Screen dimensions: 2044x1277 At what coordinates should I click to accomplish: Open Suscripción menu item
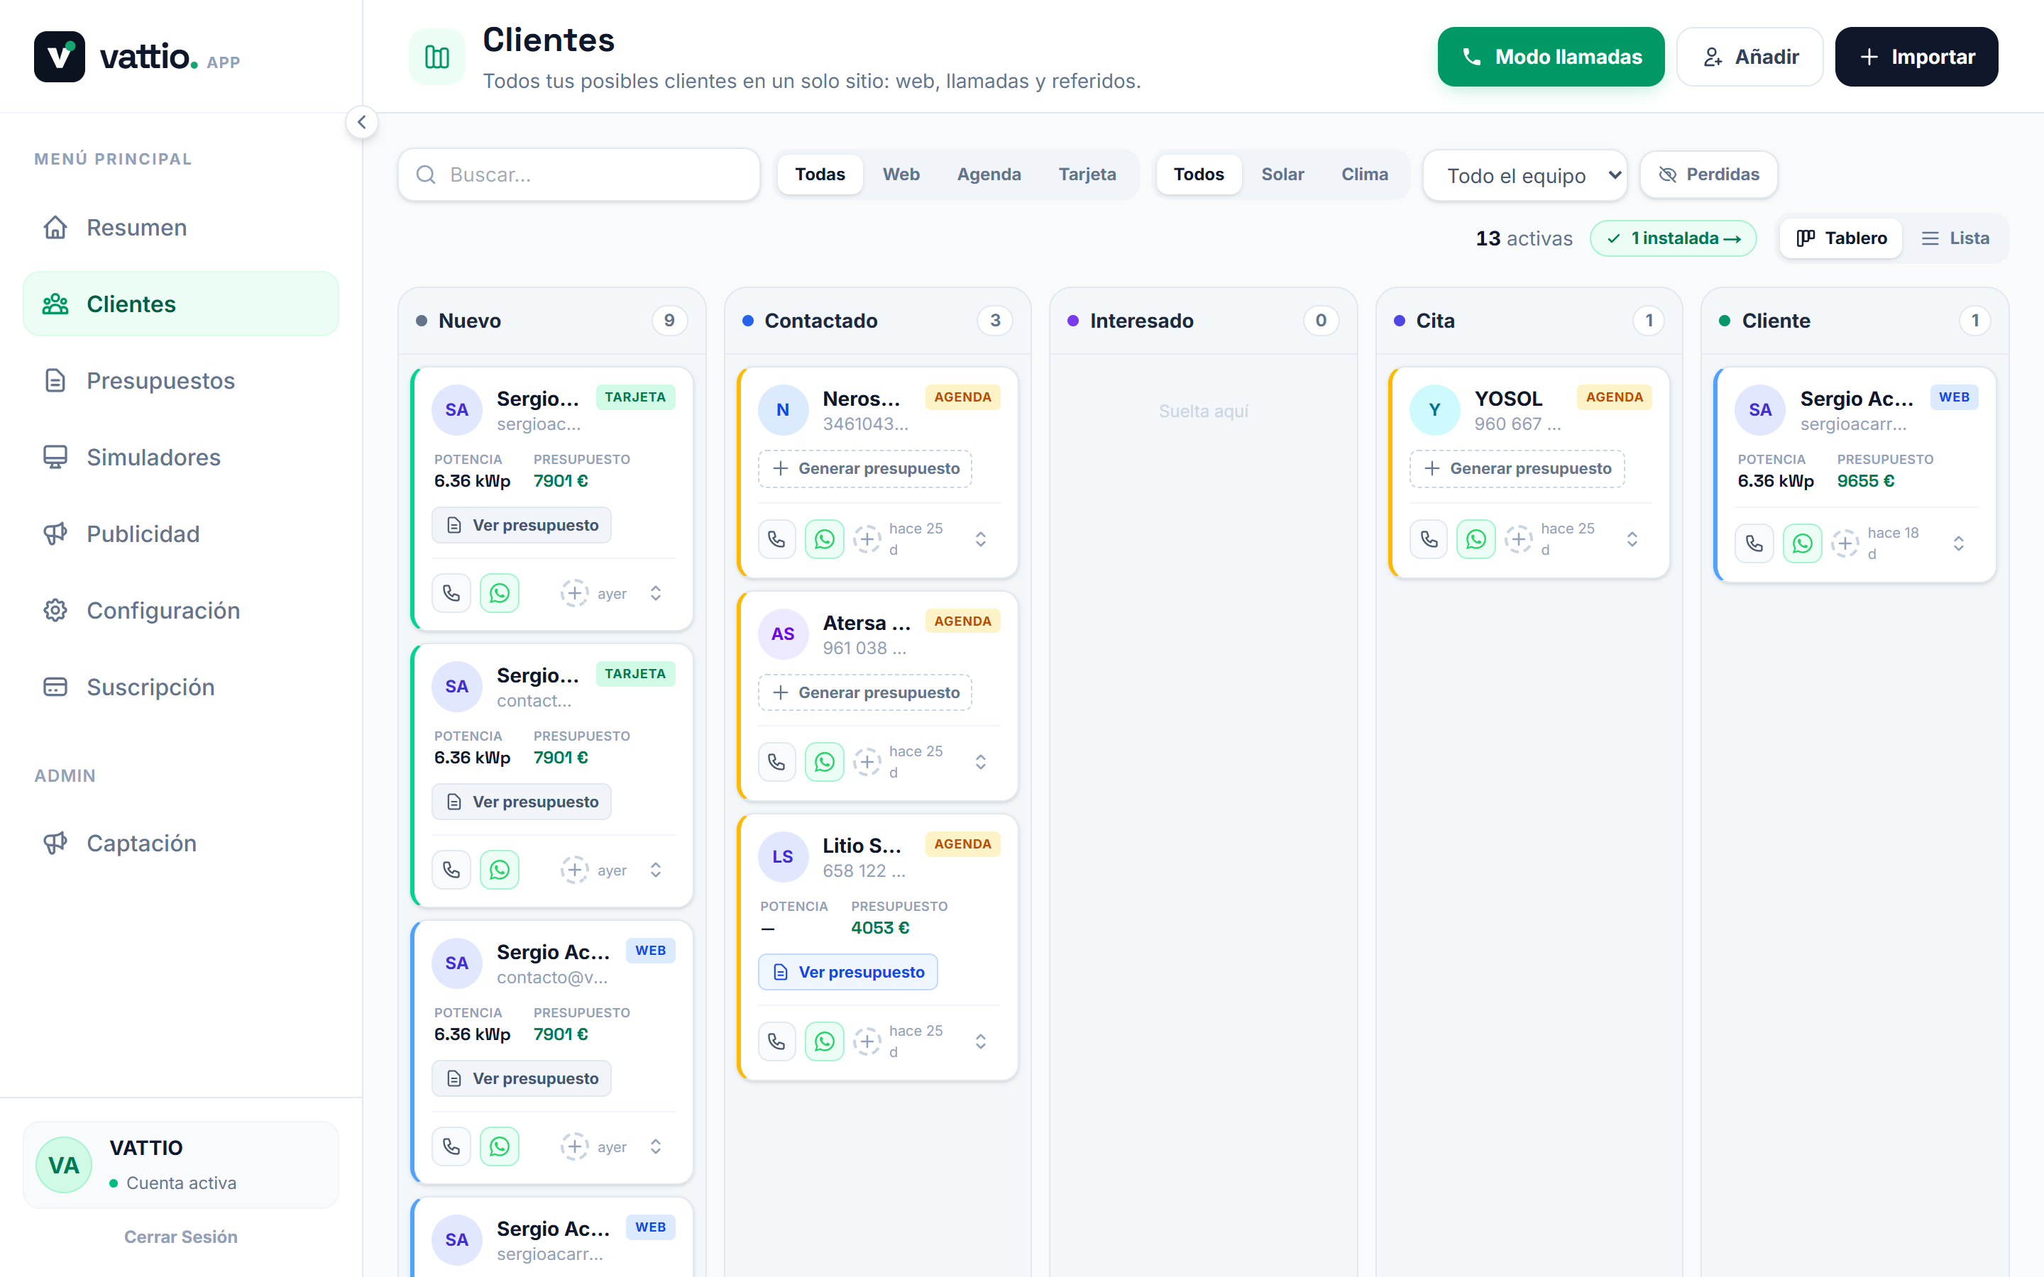click(x=181, y=687)
